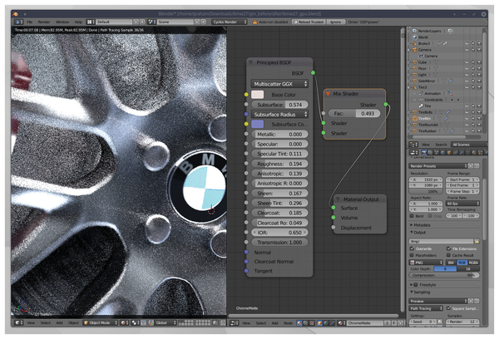Open the File menu
The image size is (499, 339).
[30, 22]
